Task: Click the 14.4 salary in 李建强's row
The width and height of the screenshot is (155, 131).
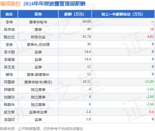Action: (x=88, y=59)
